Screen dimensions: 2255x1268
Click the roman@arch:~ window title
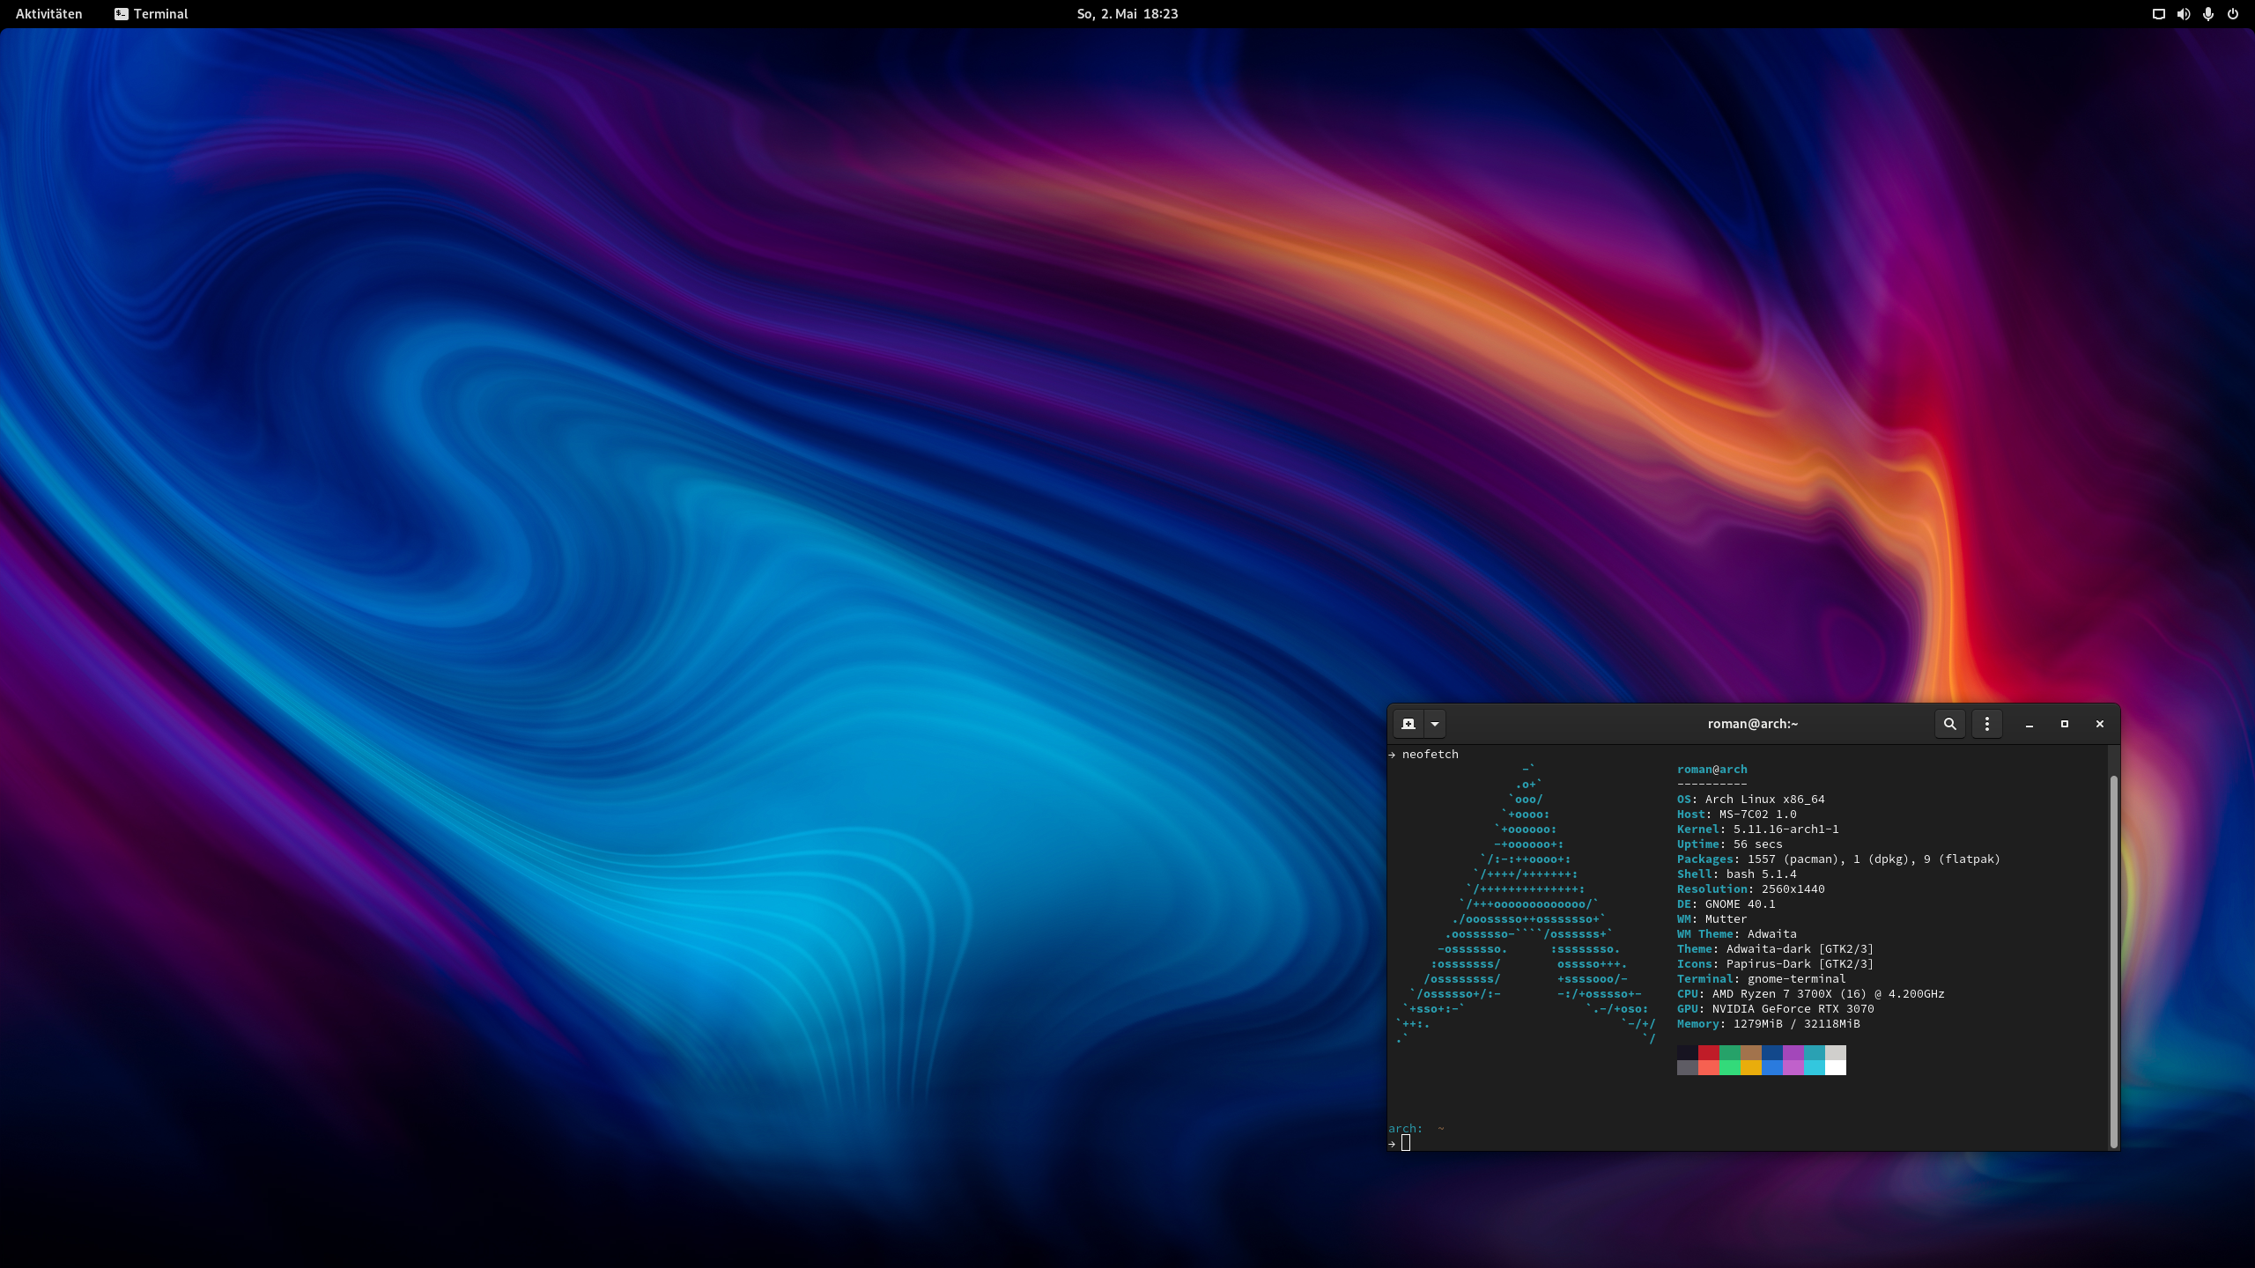pyautogui.click(x=1753, y=724)
